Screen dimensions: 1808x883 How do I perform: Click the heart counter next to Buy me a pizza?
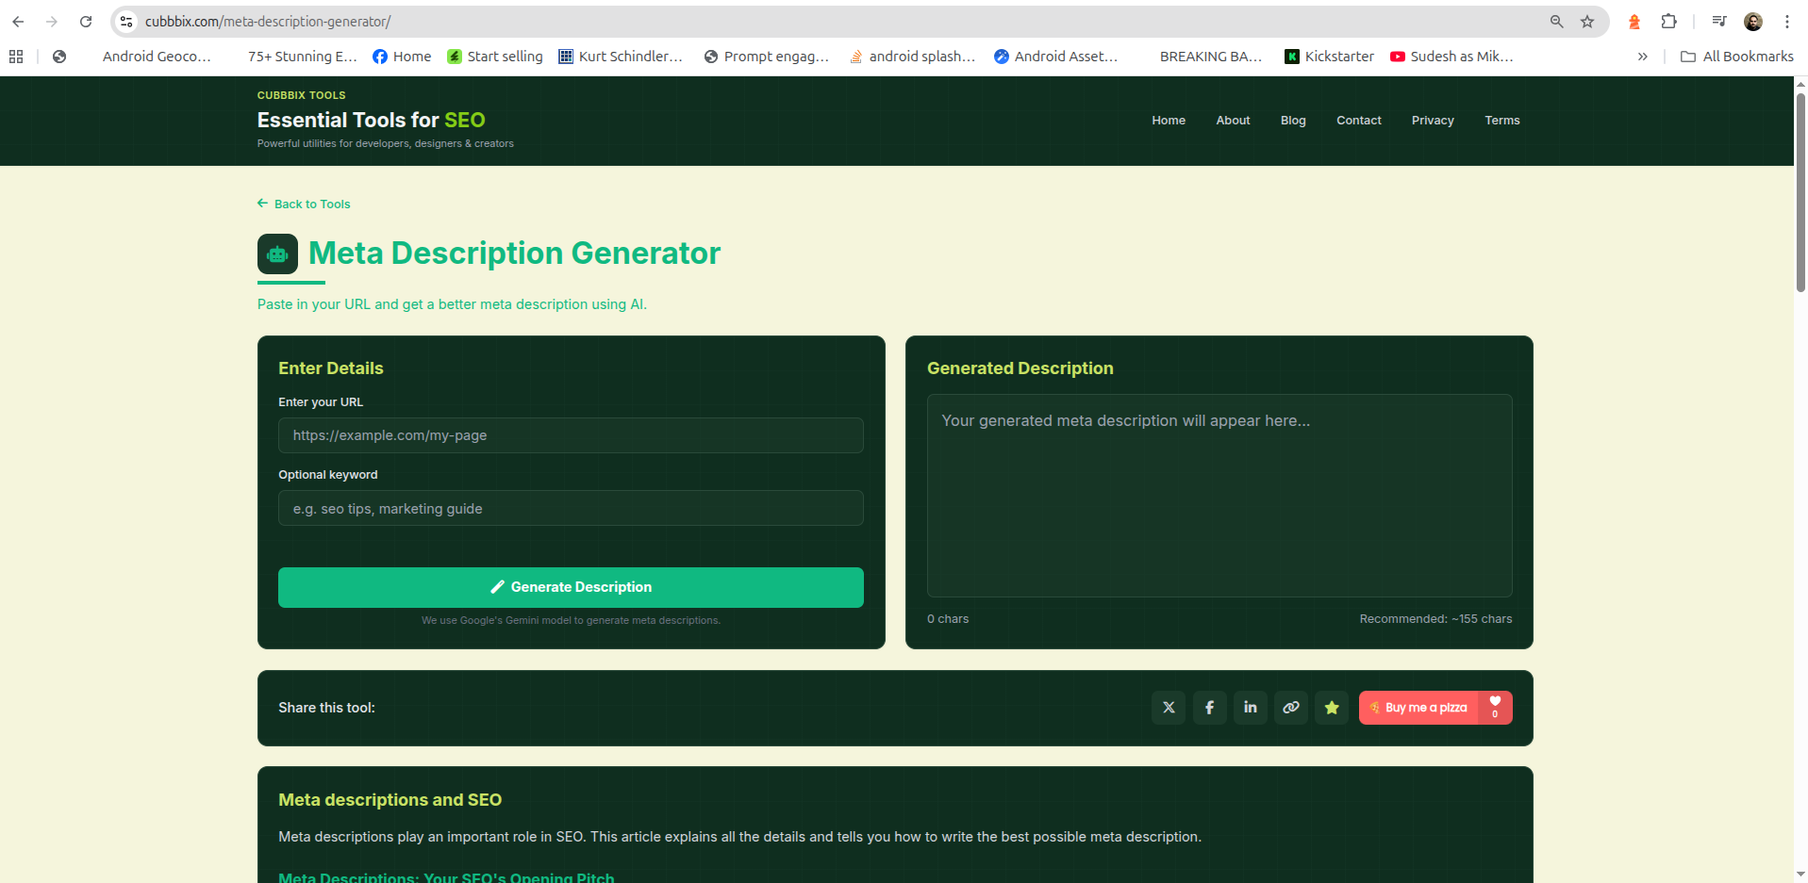click(1495, 707)
